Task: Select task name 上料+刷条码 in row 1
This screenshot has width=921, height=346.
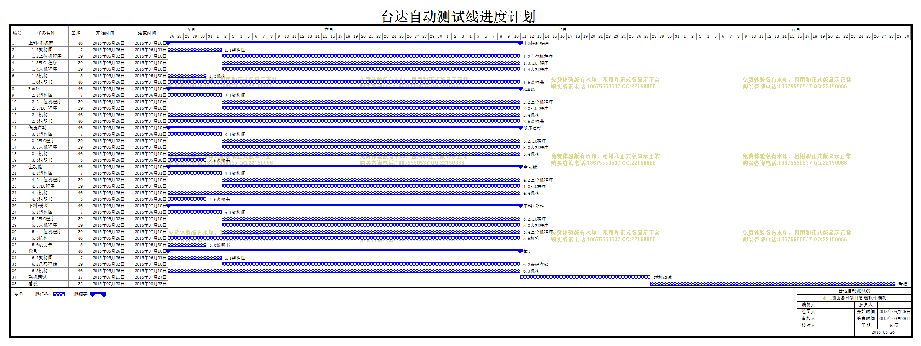Action: coord(41,43)
